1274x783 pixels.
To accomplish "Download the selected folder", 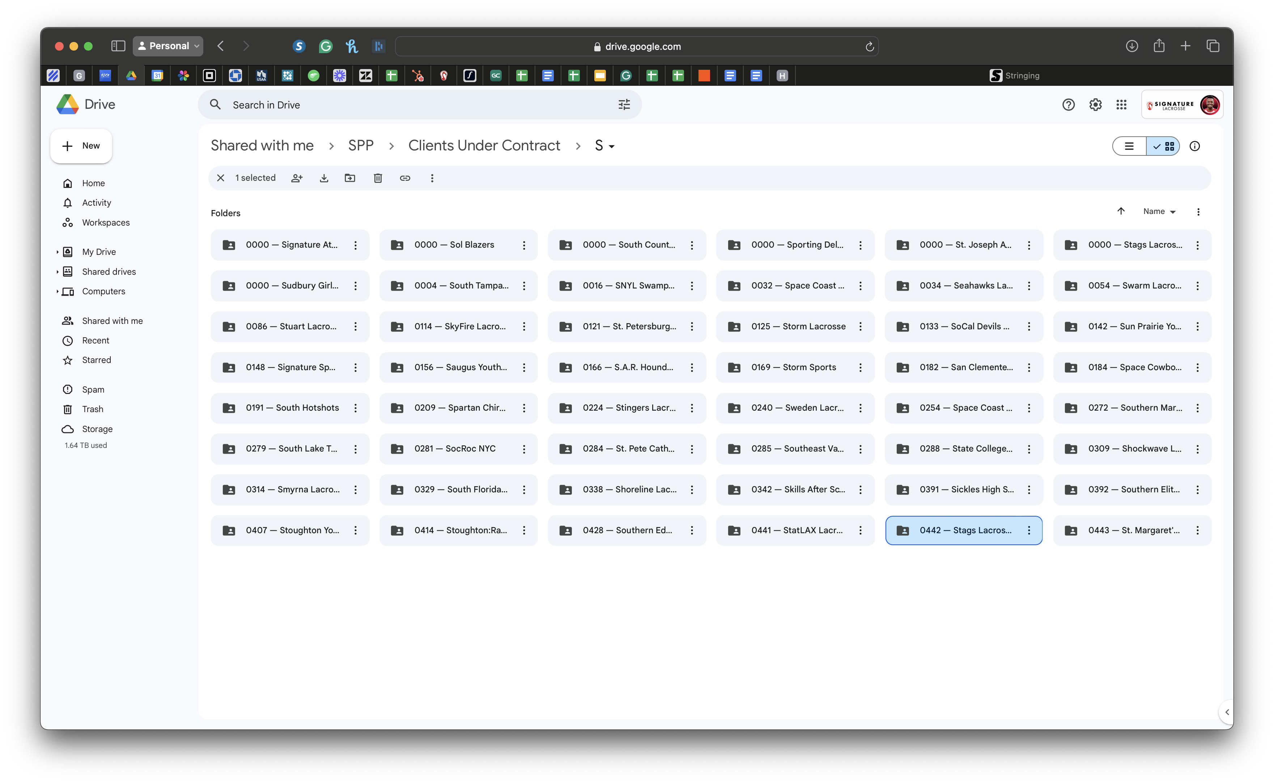I will click(324, 178).
